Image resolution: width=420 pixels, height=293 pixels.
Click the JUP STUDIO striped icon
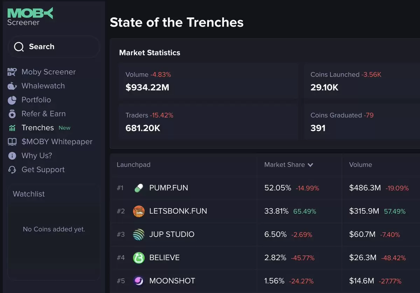click(x=139, y=235)
